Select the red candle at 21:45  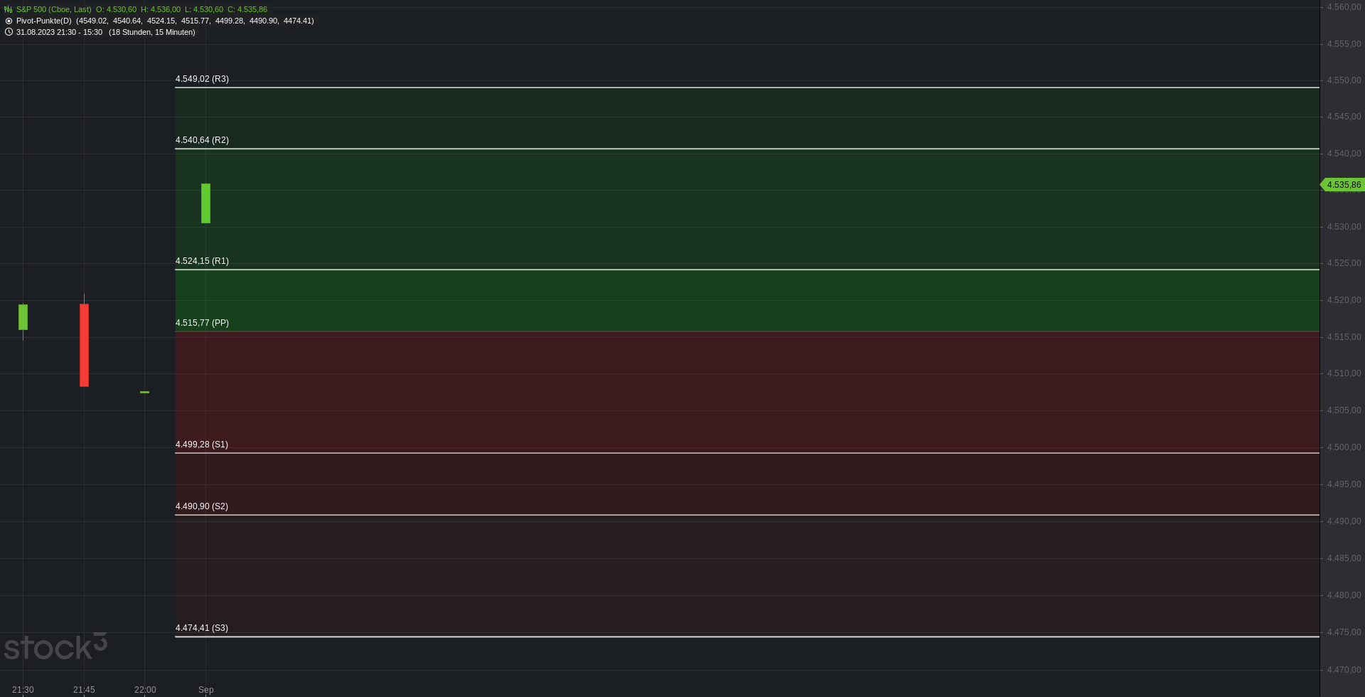click(84, 345)
